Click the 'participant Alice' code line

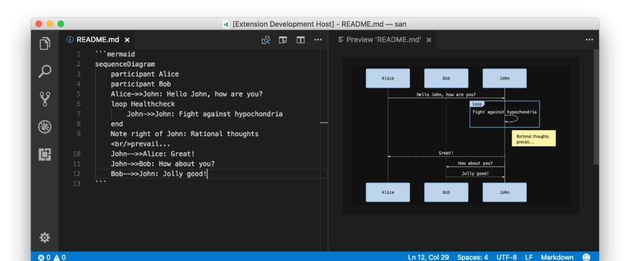[x=145, y=74]
